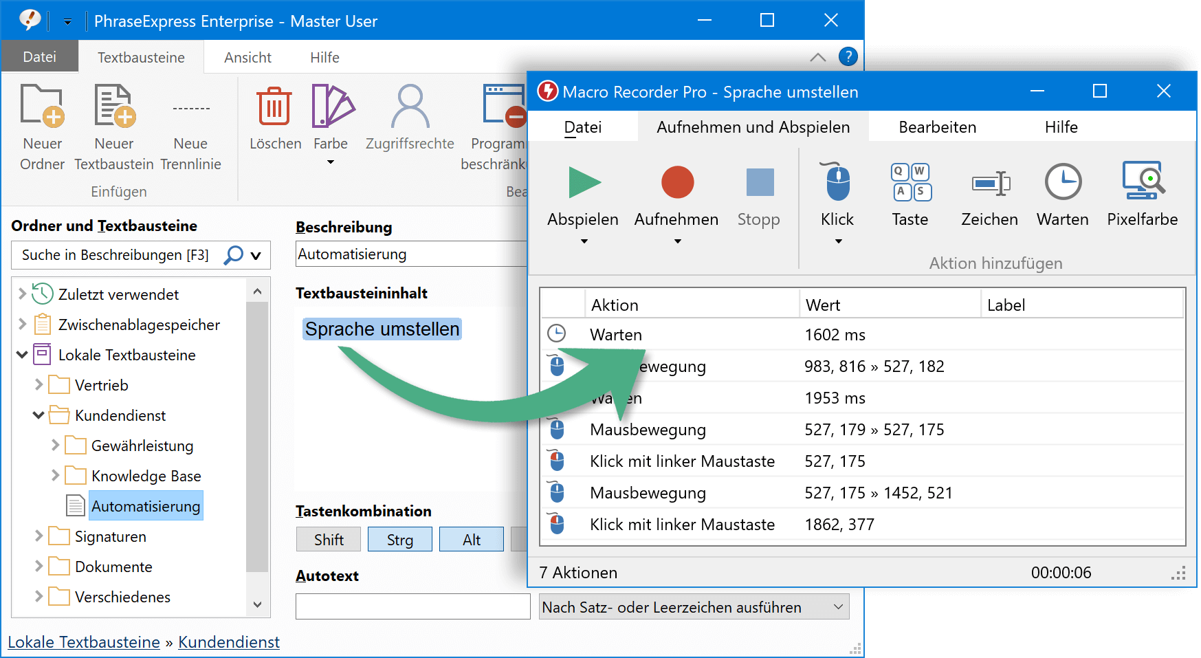The image size is (1201, 658).
Task: Select the Signaturen folder
Action: pos(111,536)
